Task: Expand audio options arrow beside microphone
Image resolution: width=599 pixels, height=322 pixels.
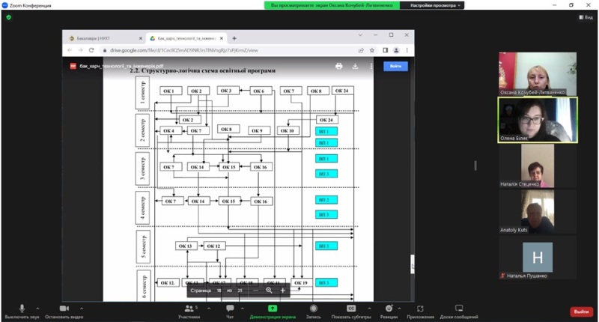Action: 39,308
